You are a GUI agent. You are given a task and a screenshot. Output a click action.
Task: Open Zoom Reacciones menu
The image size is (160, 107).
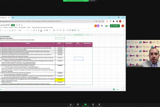click(x=99, y=105)
